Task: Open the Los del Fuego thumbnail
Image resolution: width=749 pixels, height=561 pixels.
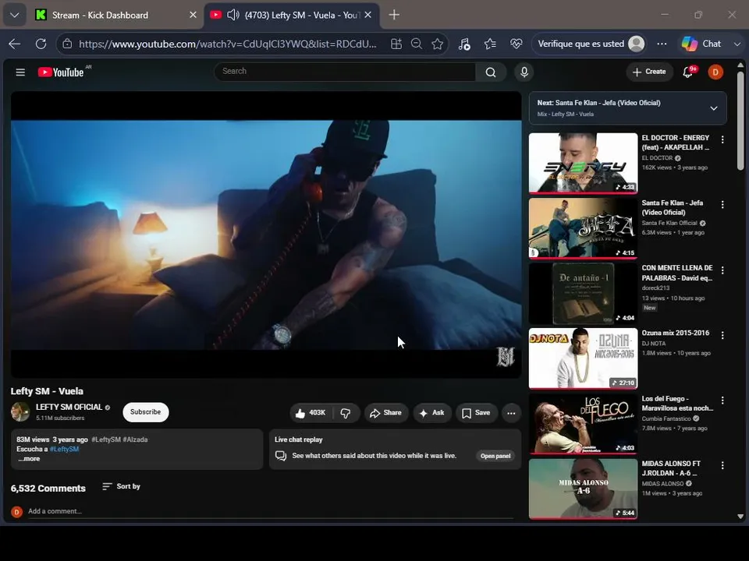Action: 583,423
